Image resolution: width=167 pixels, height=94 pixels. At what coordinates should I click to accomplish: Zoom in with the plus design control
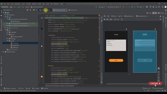159,72
